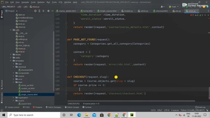Open the Navigate menu
The image size is (210, 118).
pyautogui.click(x=25, y=2)
